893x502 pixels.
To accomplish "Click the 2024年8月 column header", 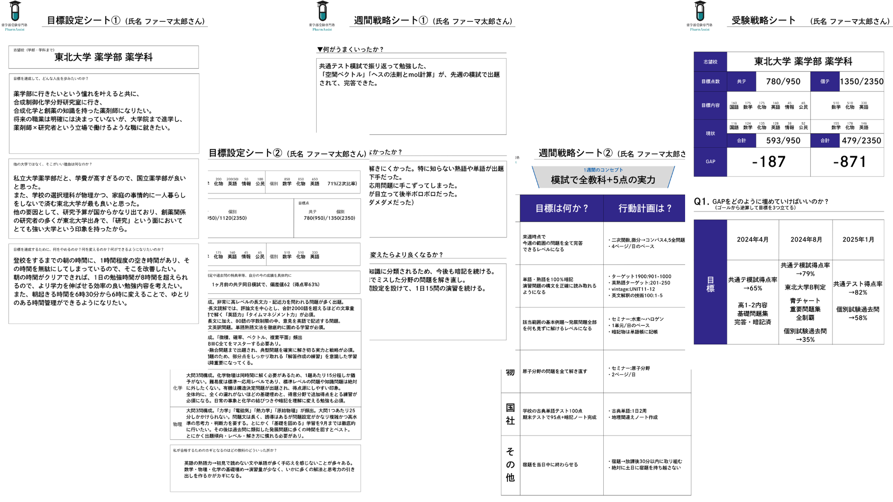I will 806,239.
